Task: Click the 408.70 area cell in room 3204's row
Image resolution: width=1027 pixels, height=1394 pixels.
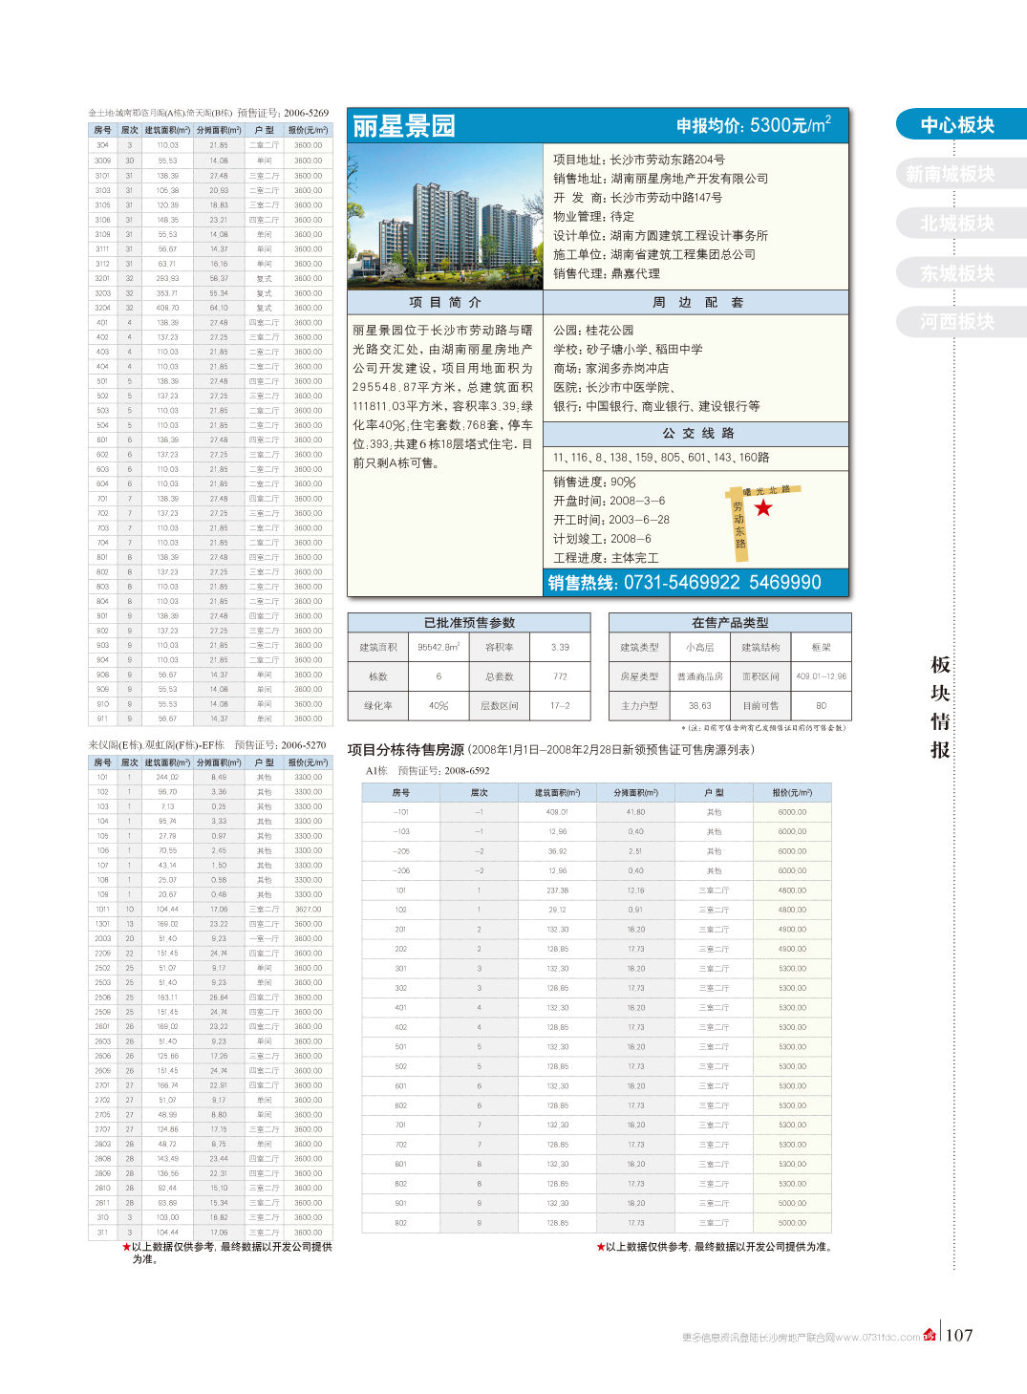Action: pyautogui.click(x=167, y=308)
